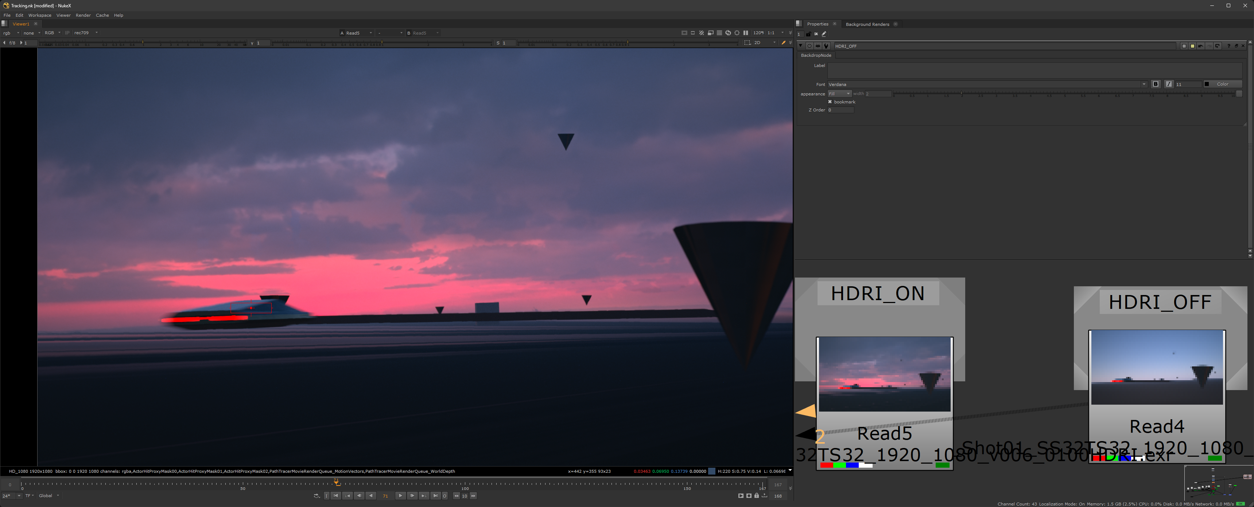Image resolution: width=1254 pixels, height=507 pixels.
Task: Center HDRI_OFF node in node graph icon
Action: click(810, 46)
